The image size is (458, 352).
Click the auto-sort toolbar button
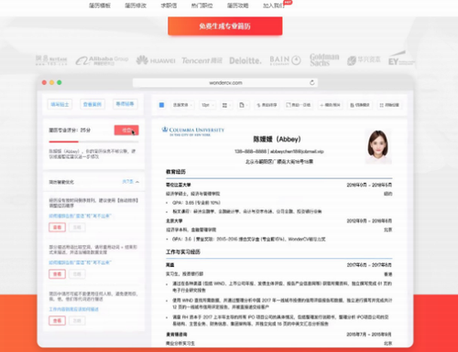267,105
